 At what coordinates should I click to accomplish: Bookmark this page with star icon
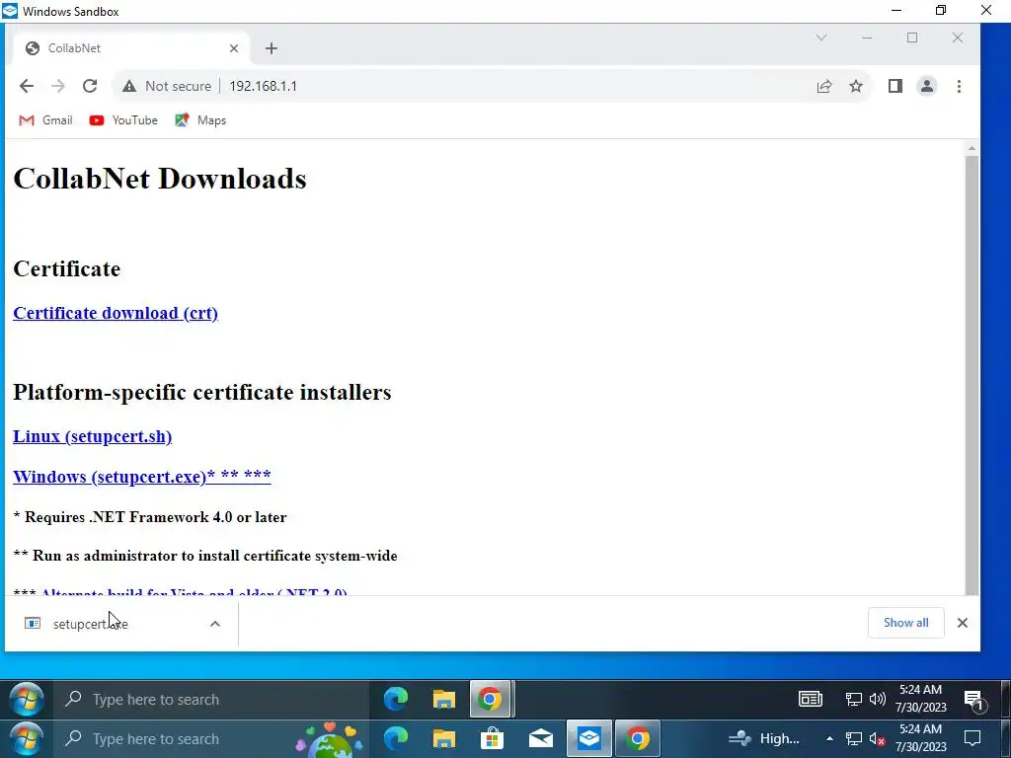coord(856,87)
